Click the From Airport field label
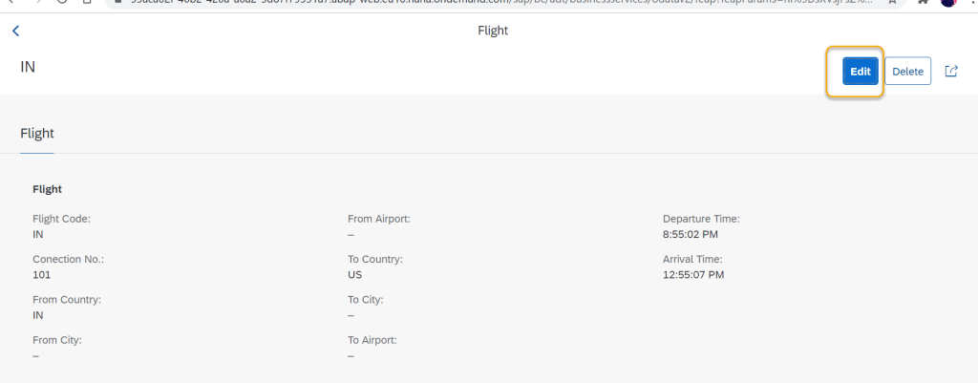This screenshot has height=383, width=978. click(379, 219)
